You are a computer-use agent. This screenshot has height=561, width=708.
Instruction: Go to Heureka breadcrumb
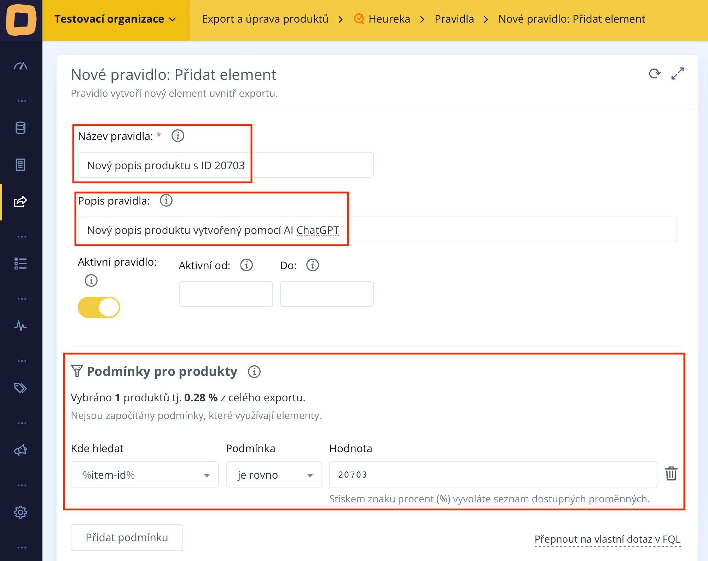pyautogui.click(x=389, y=19)
